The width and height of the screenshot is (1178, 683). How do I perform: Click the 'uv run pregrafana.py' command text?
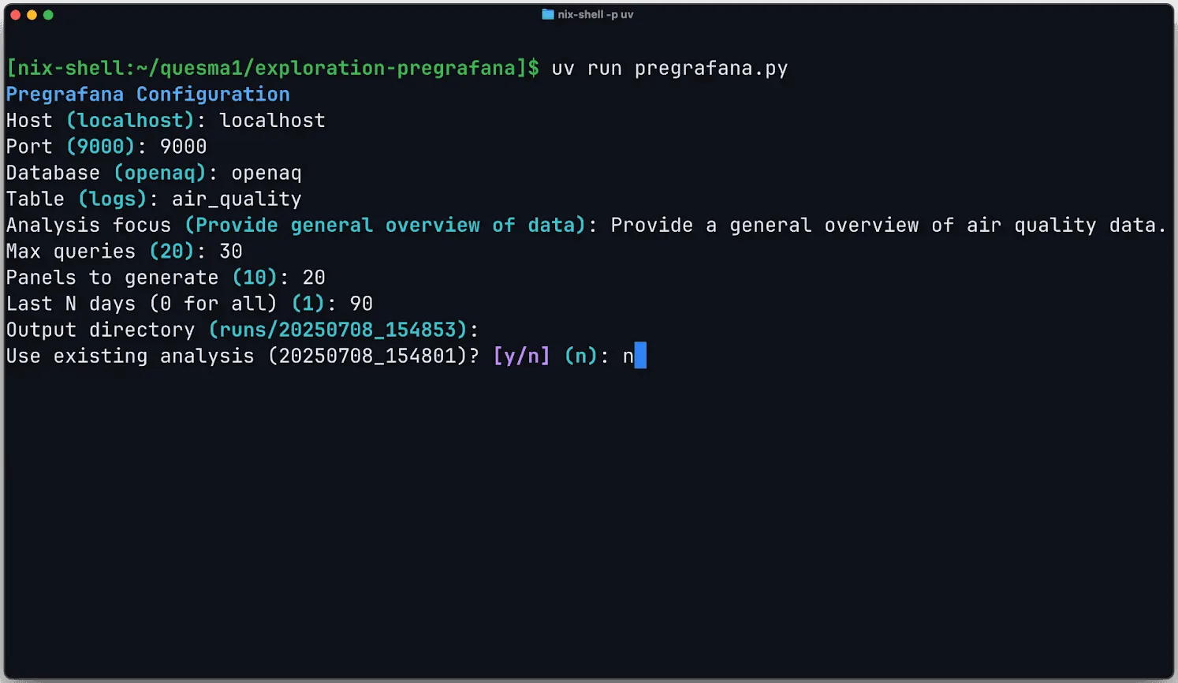669,68
